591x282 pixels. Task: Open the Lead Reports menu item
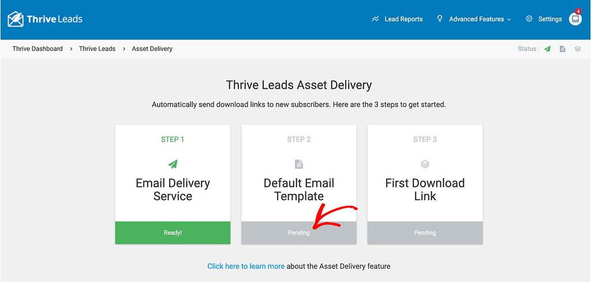(x=403, y=19)
